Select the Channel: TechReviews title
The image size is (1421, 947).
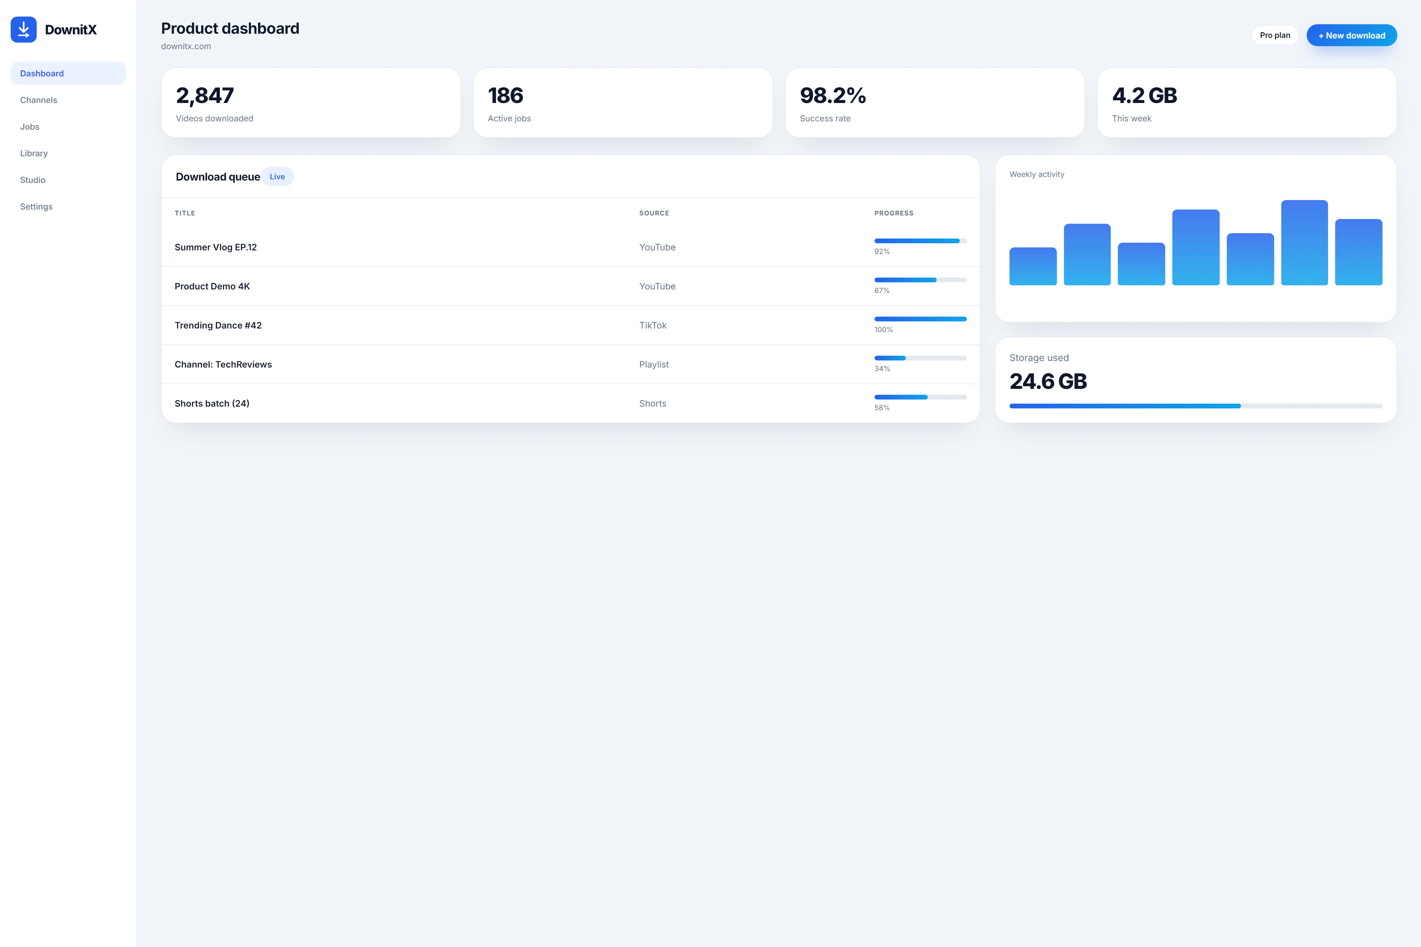223,364
